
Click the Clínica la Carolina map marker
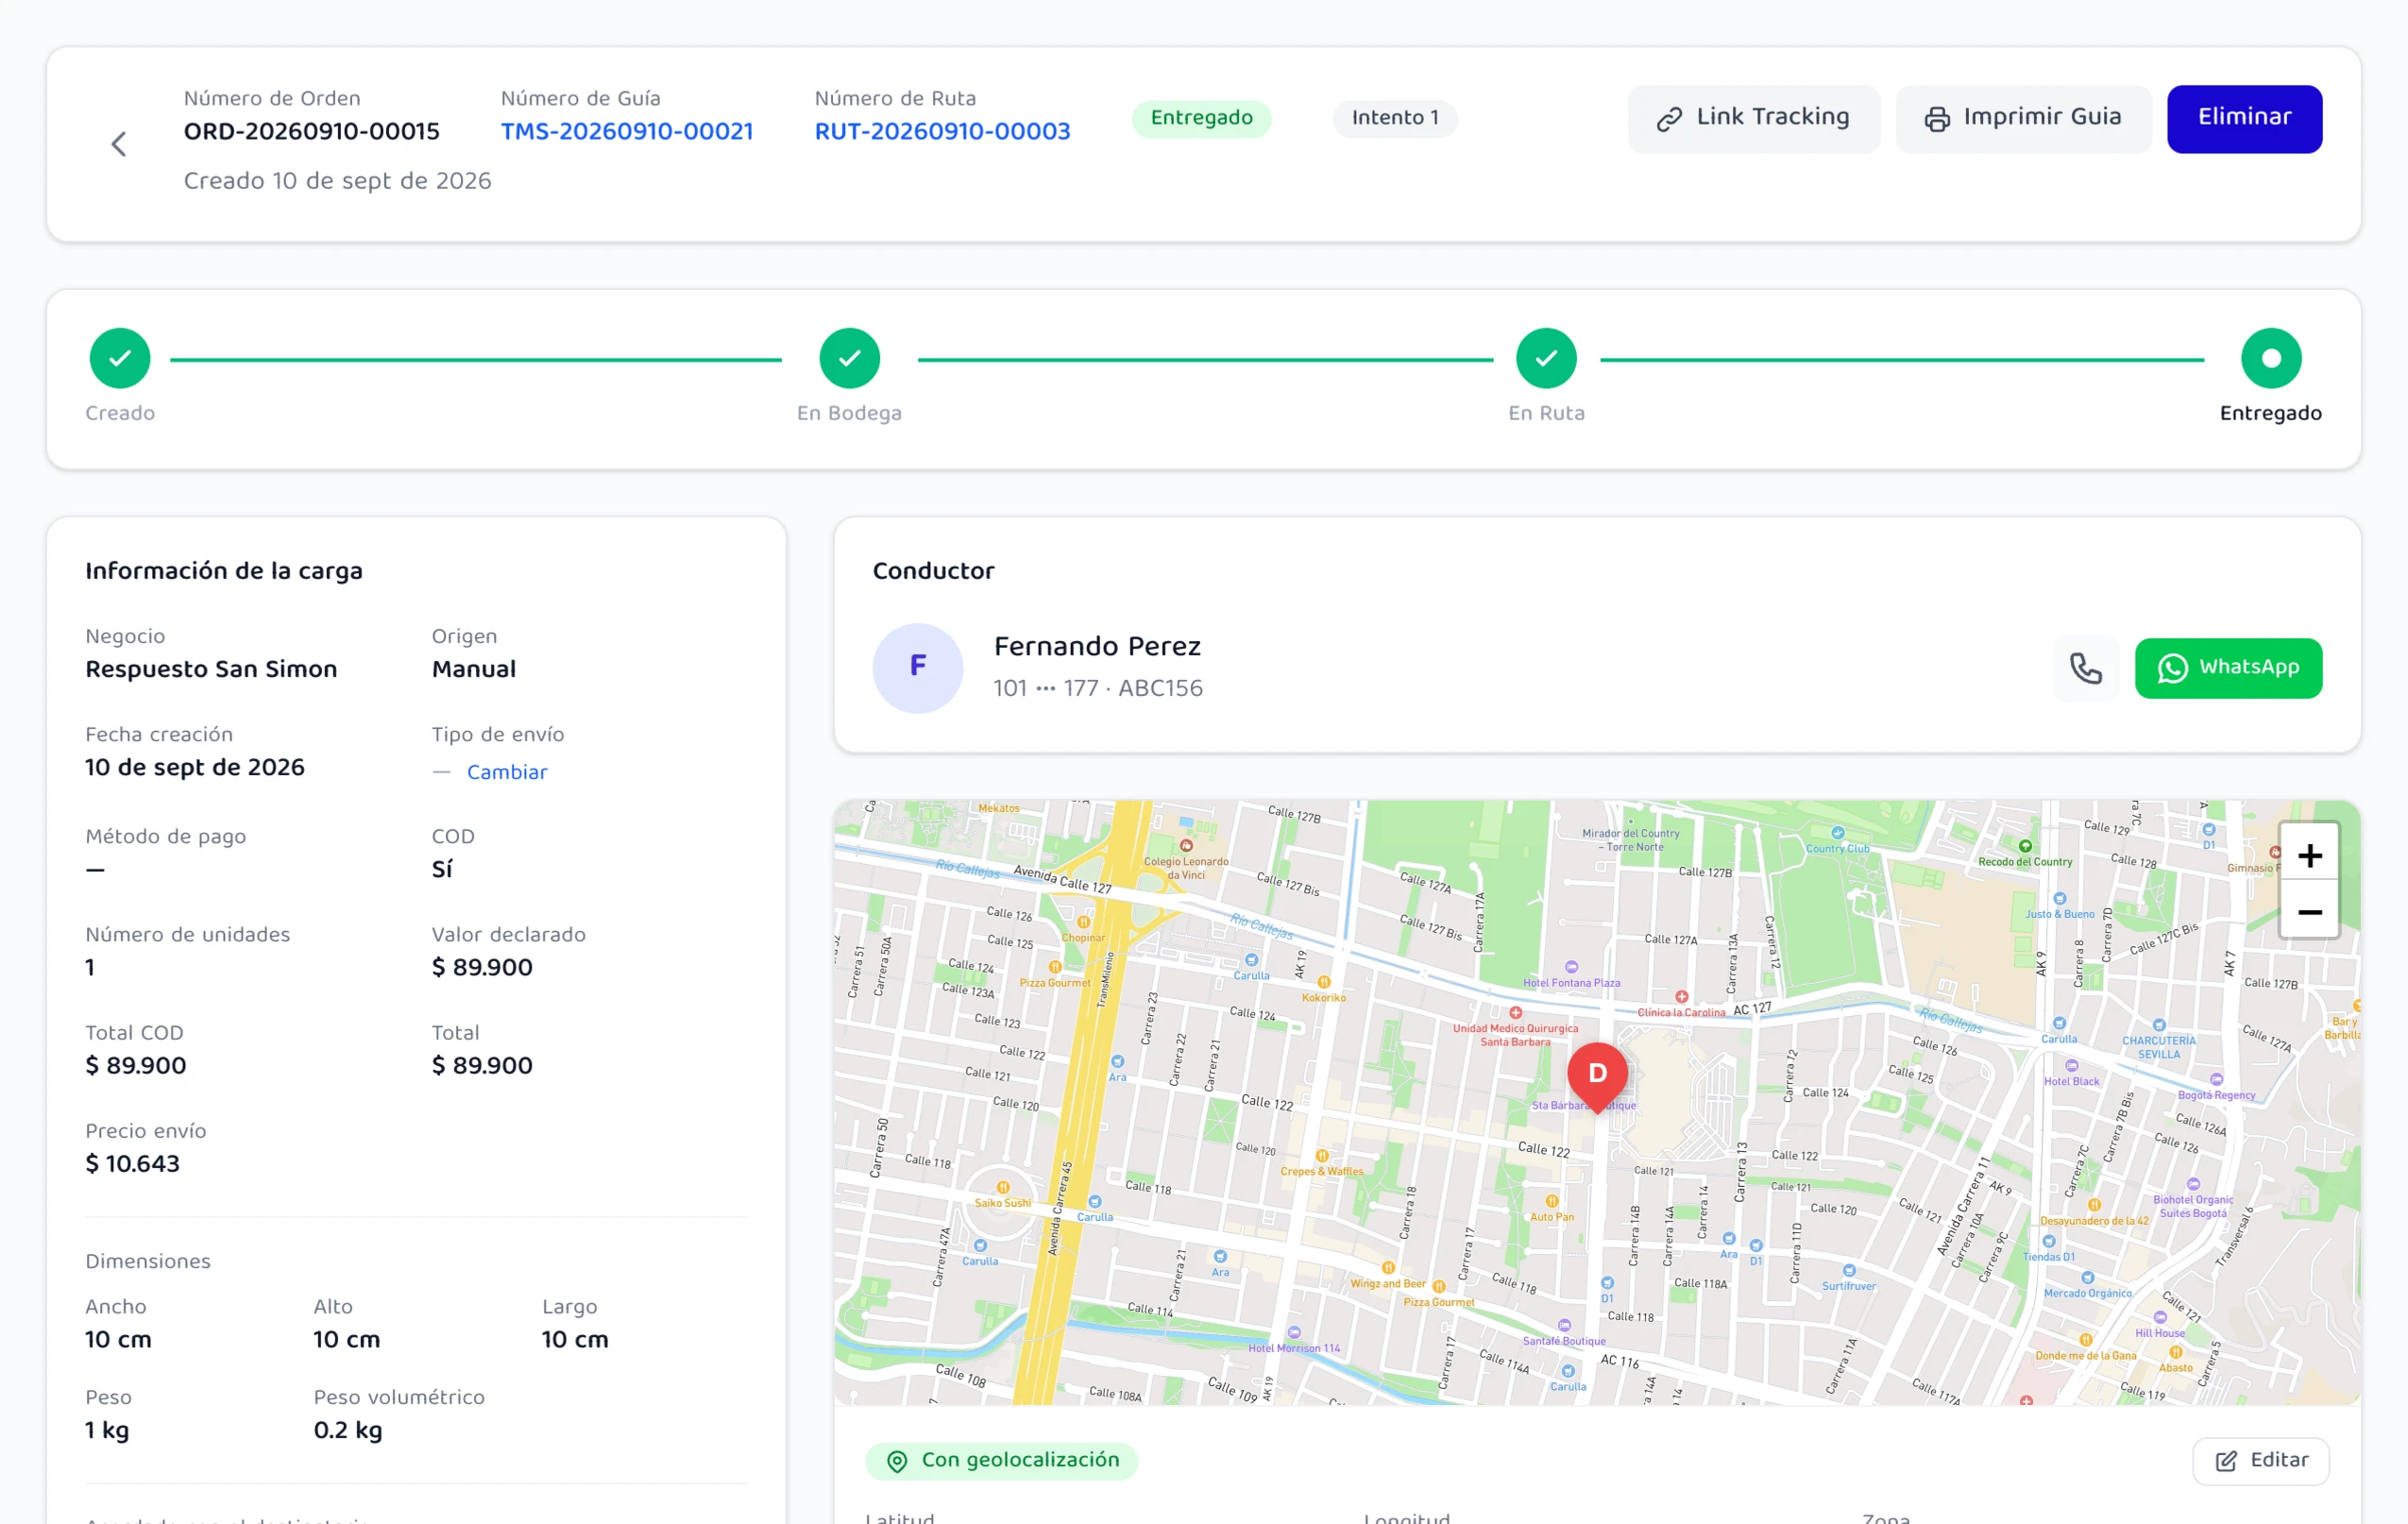(1681, 997)
